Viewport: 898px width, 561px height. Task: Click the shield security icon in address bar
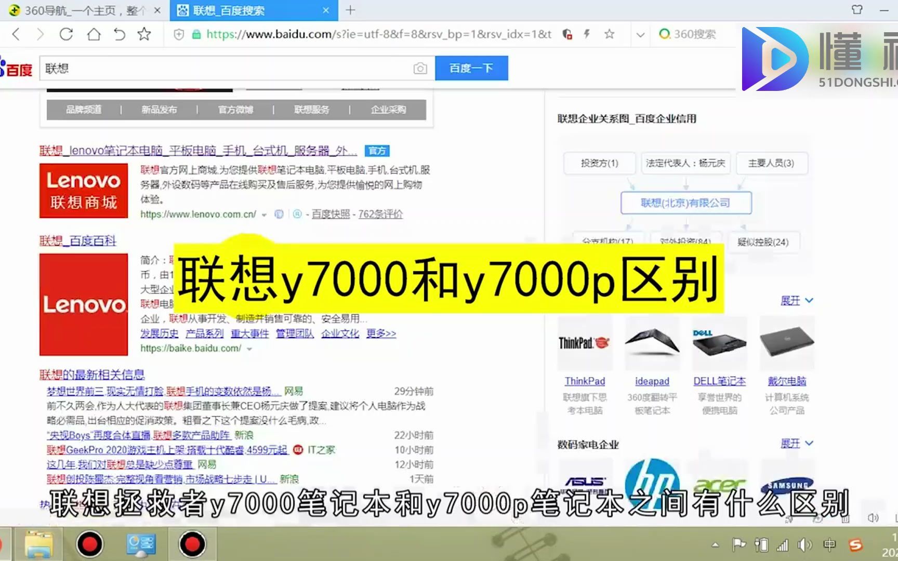[x=179, y=35]
